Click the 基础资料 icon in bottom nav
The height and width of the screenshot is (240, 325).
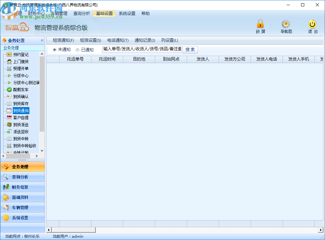pos(6,197)
